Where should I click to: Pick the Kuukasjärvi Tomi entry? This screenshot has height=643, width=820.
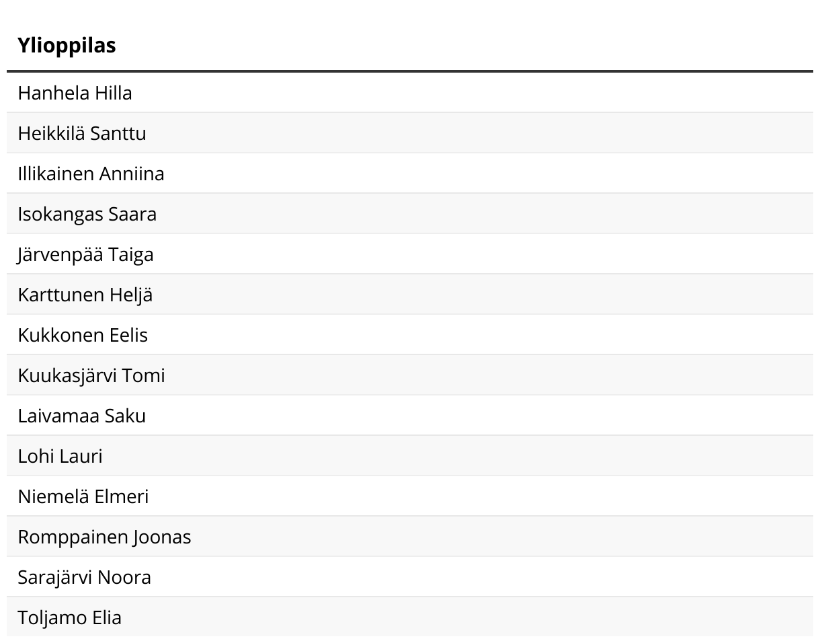[91, 375]
